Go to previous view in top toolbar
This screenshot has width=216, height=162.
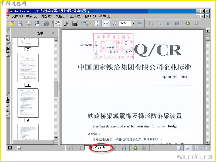point(188,23)
